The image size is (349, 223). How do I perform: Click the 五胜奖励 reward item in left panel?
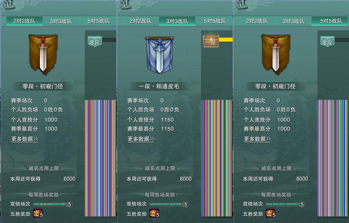tap(38, 213)
